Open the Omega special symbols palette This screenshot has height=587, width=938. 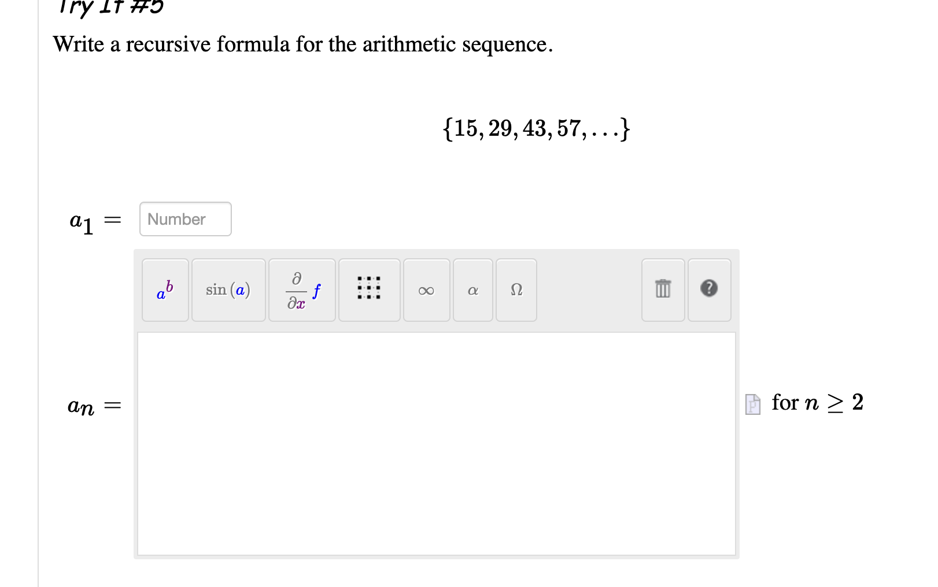click(x=516, y=291)
